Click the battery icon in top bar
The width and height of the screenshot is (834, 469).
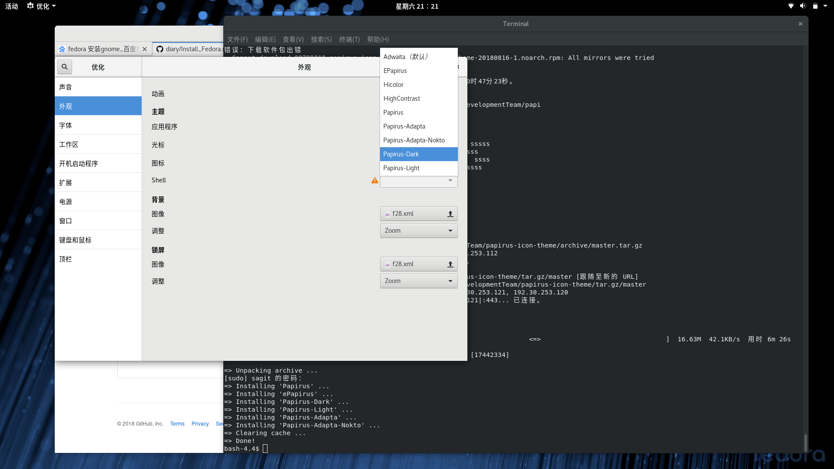pos(815,6)
